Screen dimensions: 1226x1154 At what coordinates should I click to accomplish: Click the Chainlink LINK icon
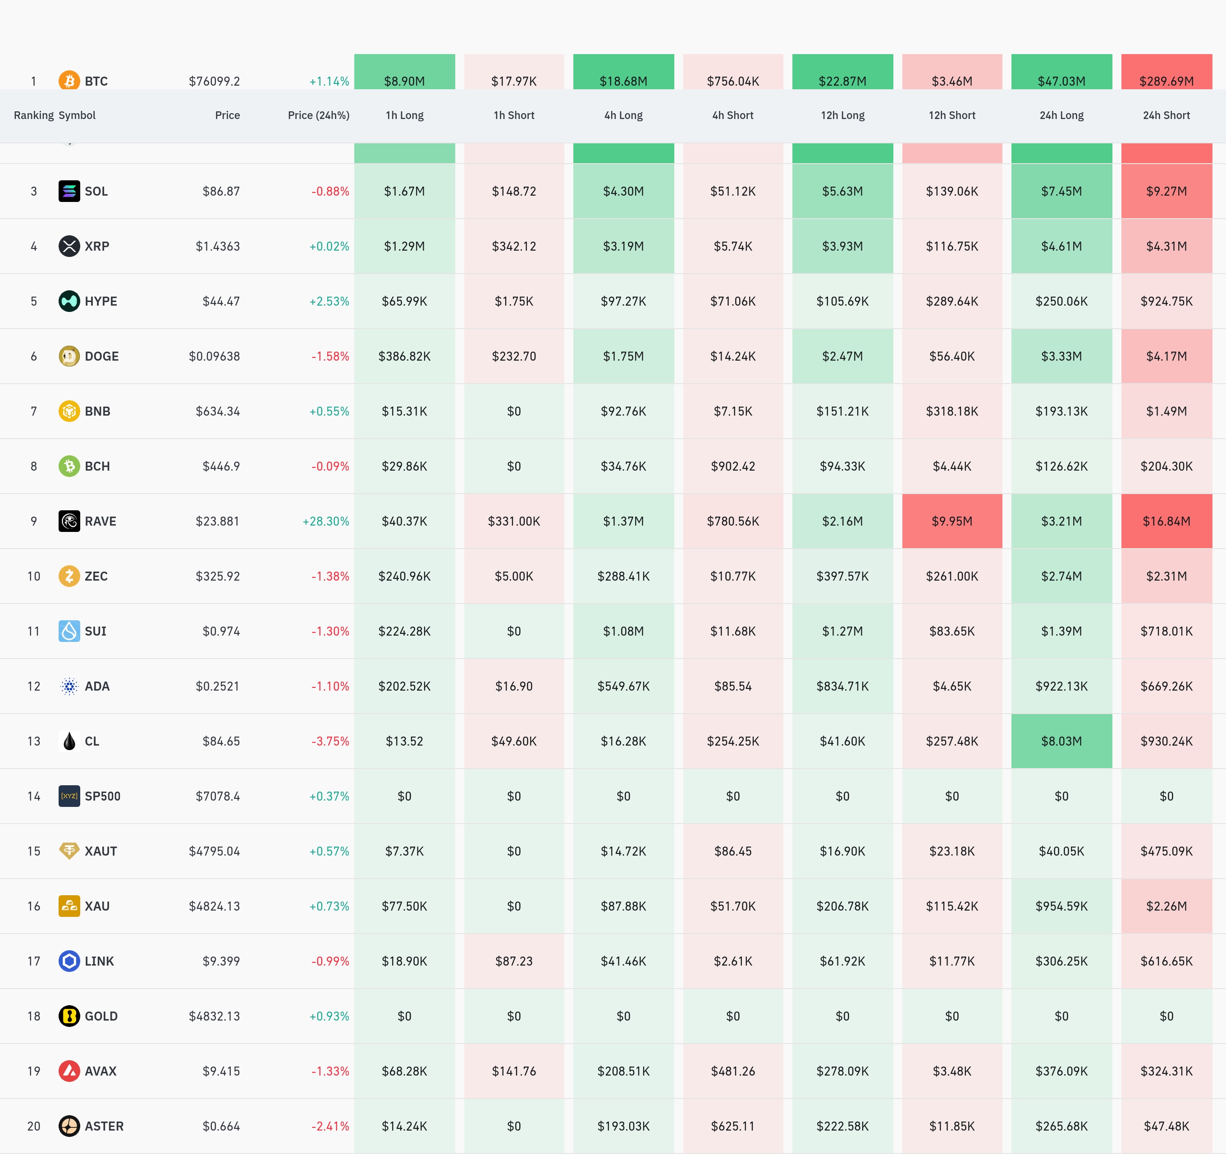coord(69,961)
